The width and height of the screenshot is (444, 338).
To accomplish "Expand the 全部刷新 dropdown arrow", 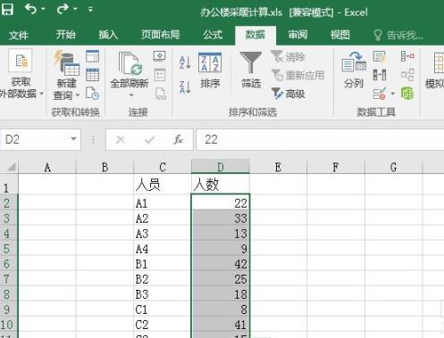I will click(131, 95).
